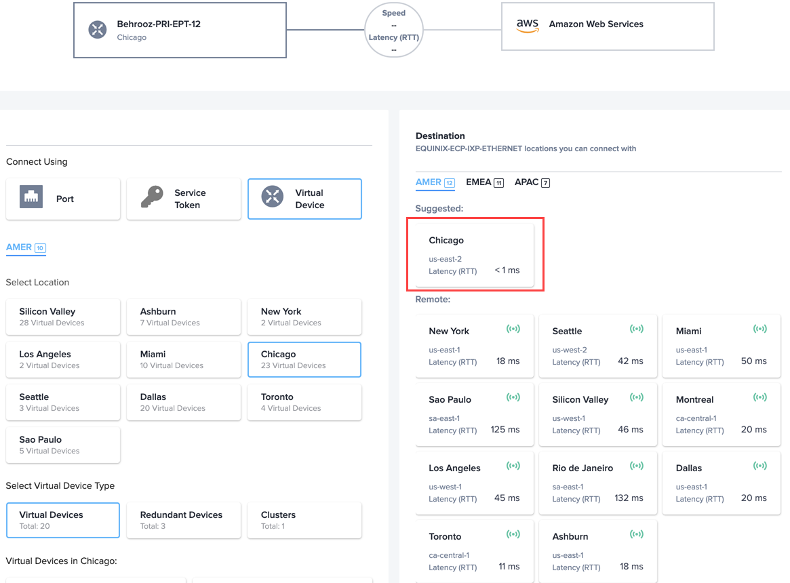Screen dimensions: 790x583
Task: Click the remote signal icon on Dallas destination card
Action: click(759, 466)
